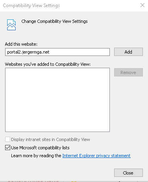Open the Internet Explorer privacy statement link

click(96, 156)
